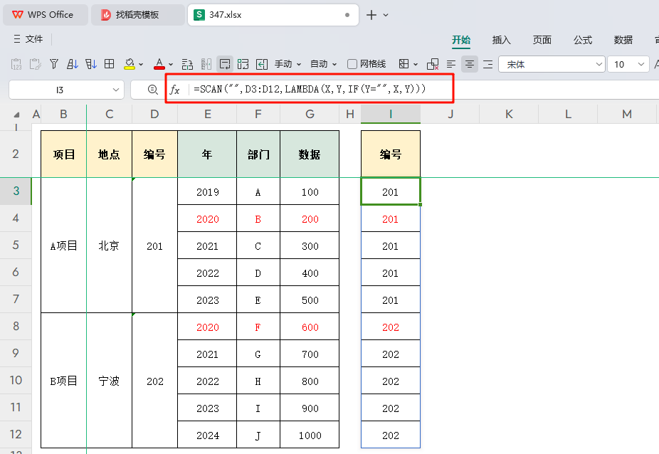Select column header K

point(509,114)
